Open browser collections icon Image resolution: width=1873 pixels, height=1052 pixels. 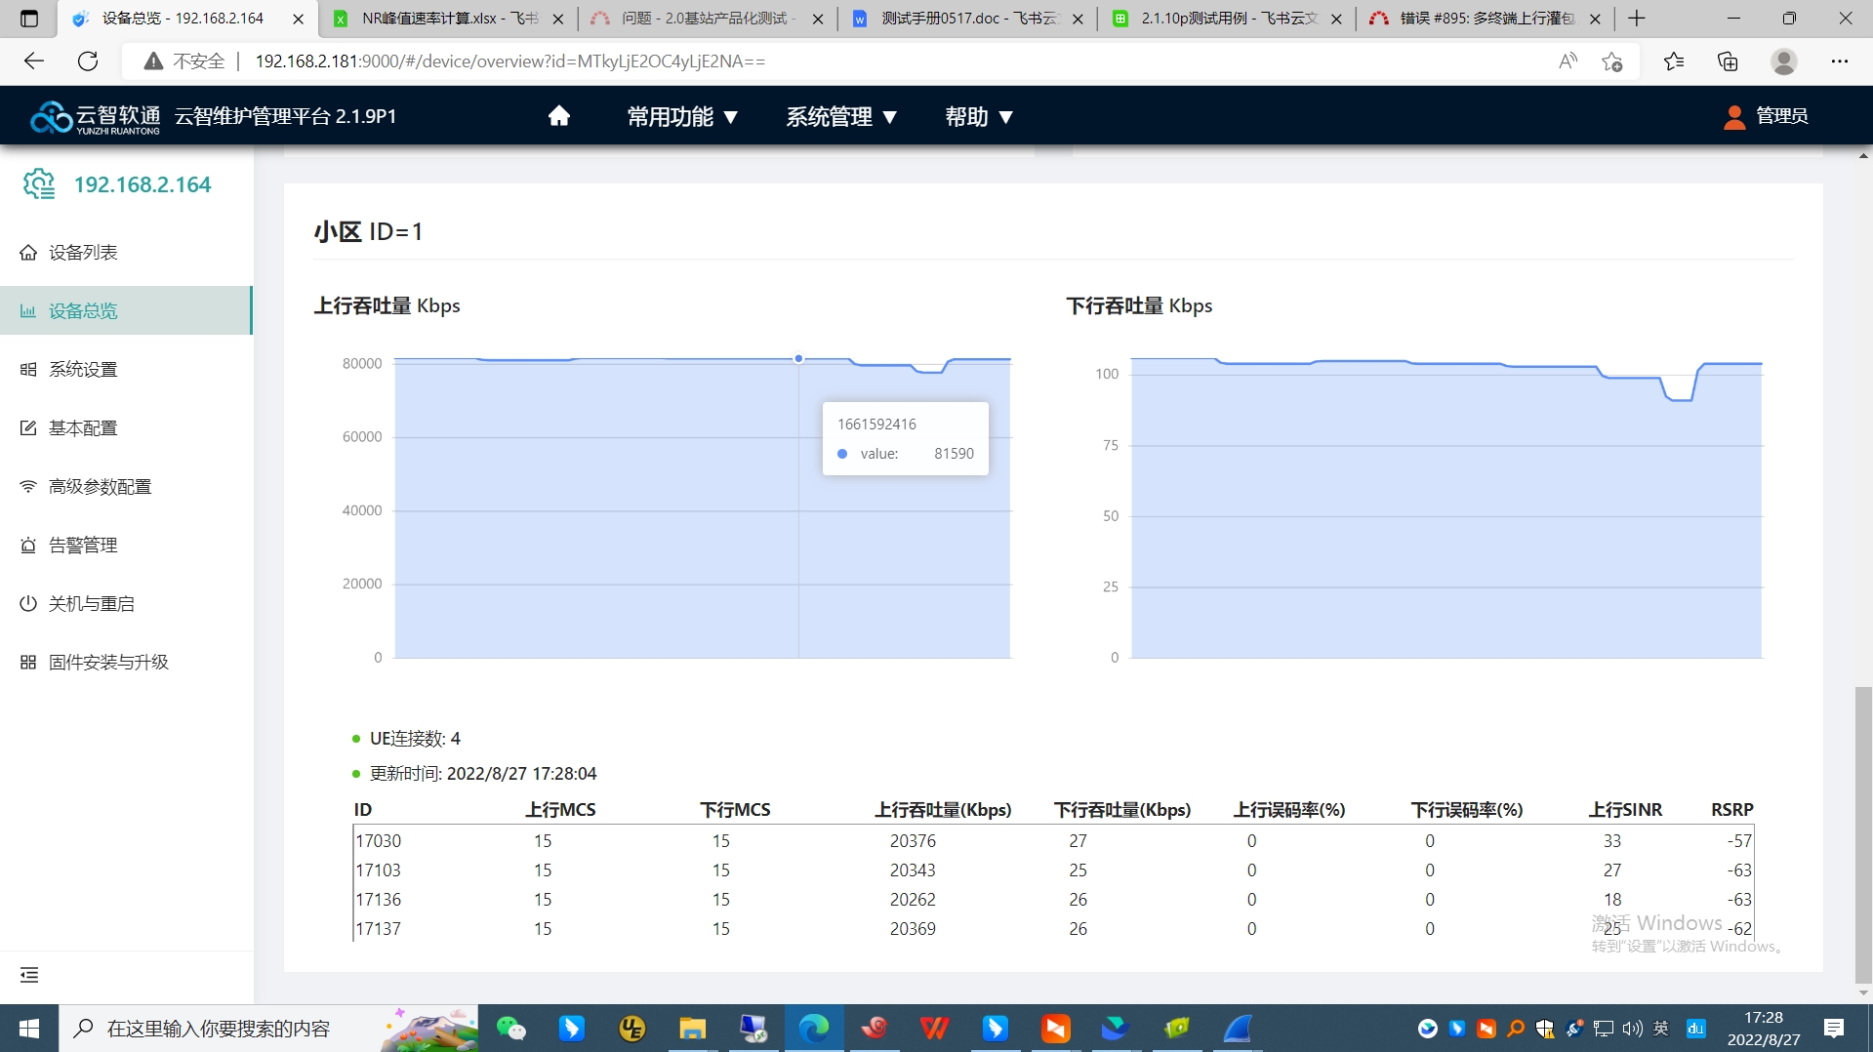point(1728,61)
